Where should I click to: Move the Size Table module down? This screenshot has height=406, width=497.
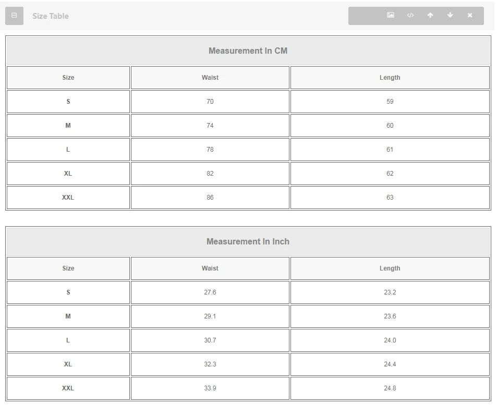(450, 16)
